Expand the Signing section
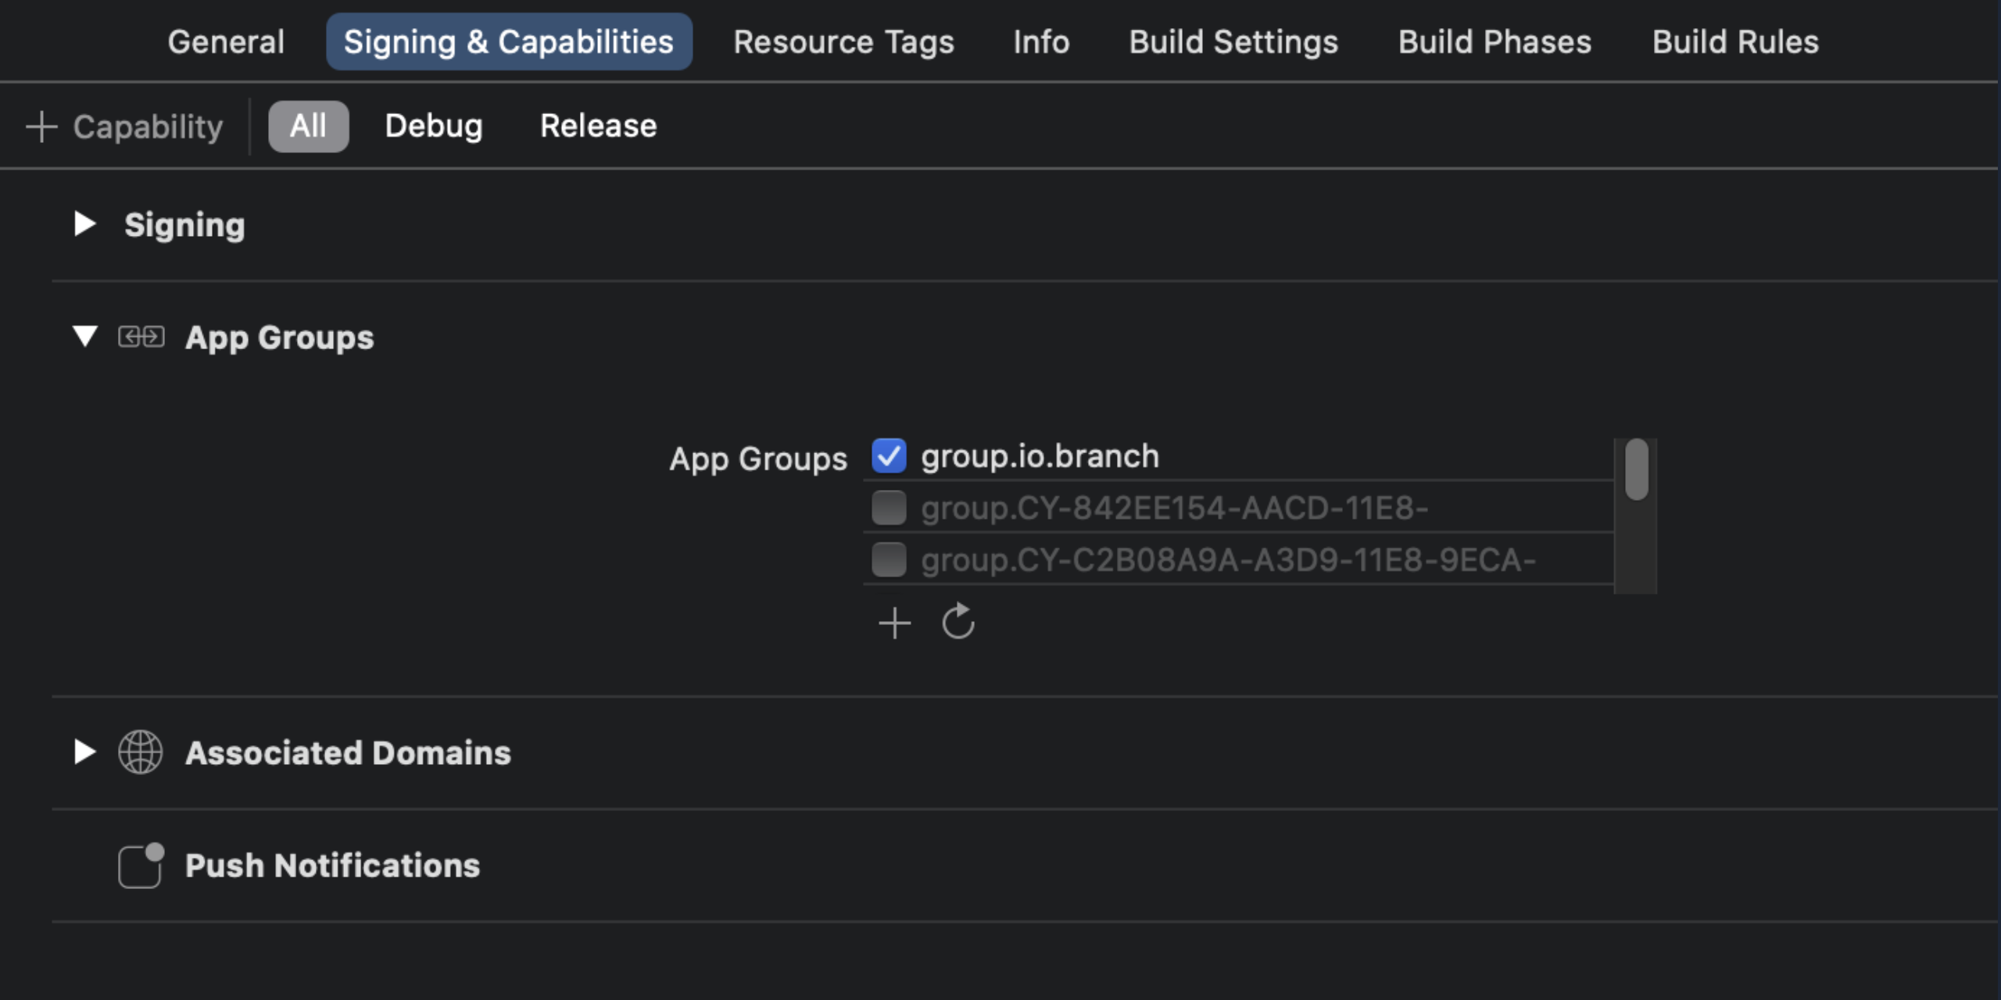 (84, 223)
